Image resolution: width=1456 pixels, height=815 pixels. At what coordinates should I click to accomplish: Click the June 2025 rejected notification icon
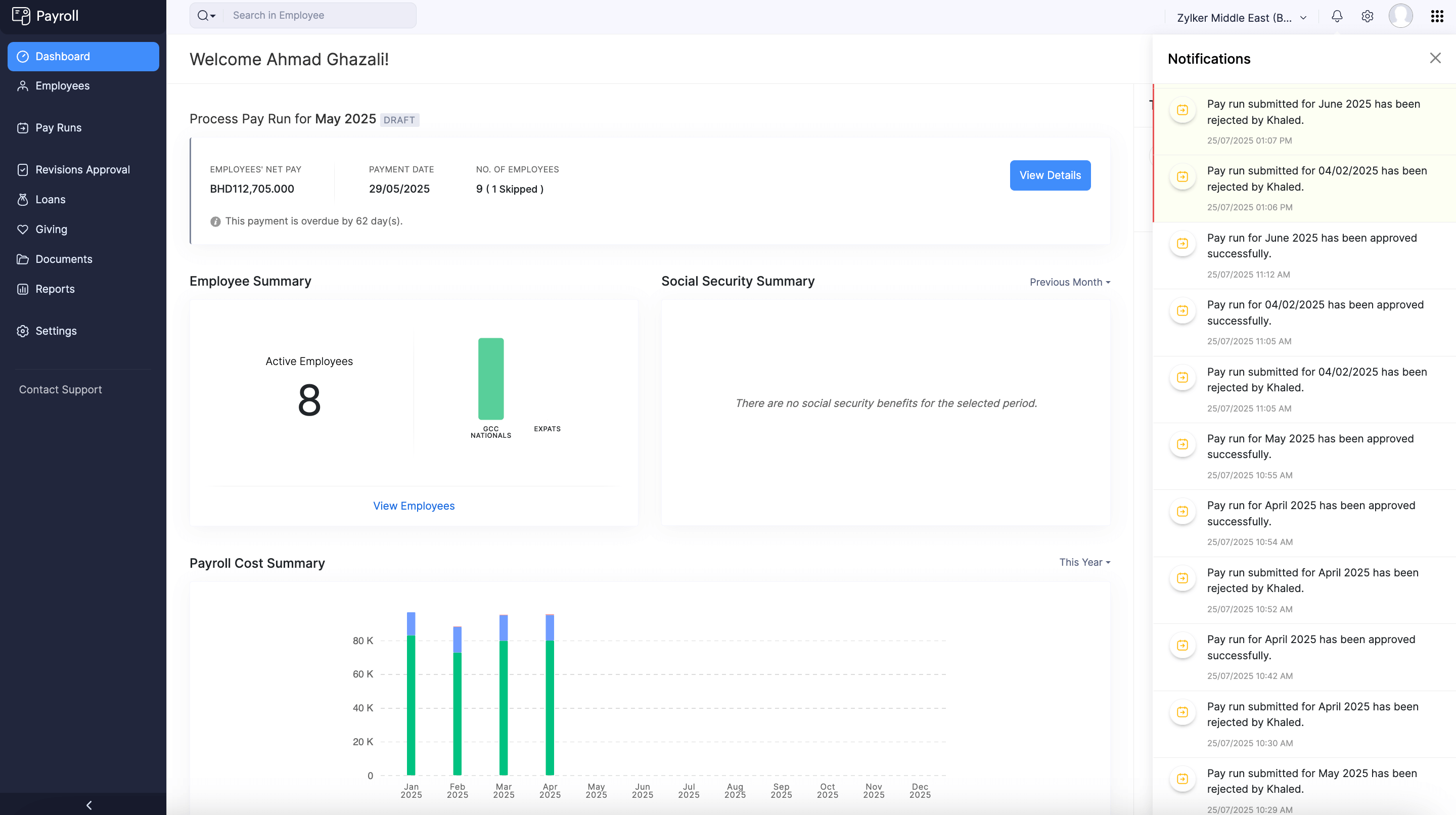tap(1182, 110)
